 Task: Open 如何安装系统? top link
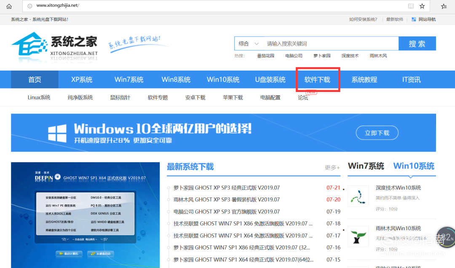(363, 19)
